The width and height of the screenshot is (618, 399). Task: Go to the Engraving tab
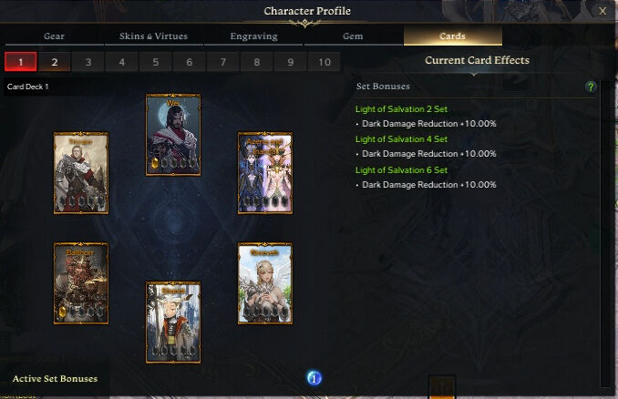(x=253, y=36)
